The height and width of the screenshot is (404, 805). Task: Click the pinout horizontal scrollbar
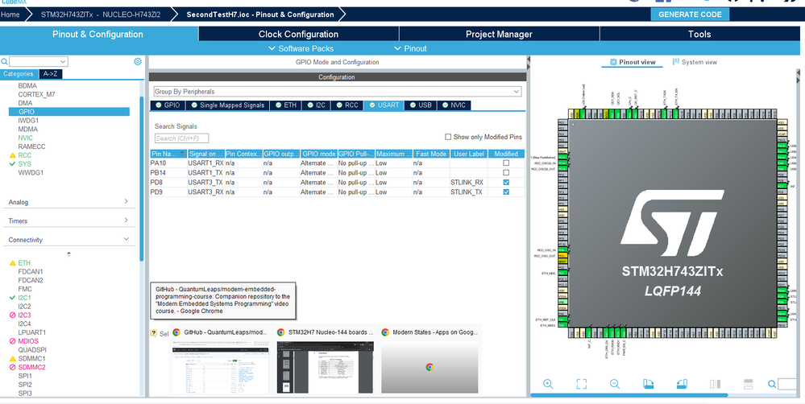coord(629,395)
